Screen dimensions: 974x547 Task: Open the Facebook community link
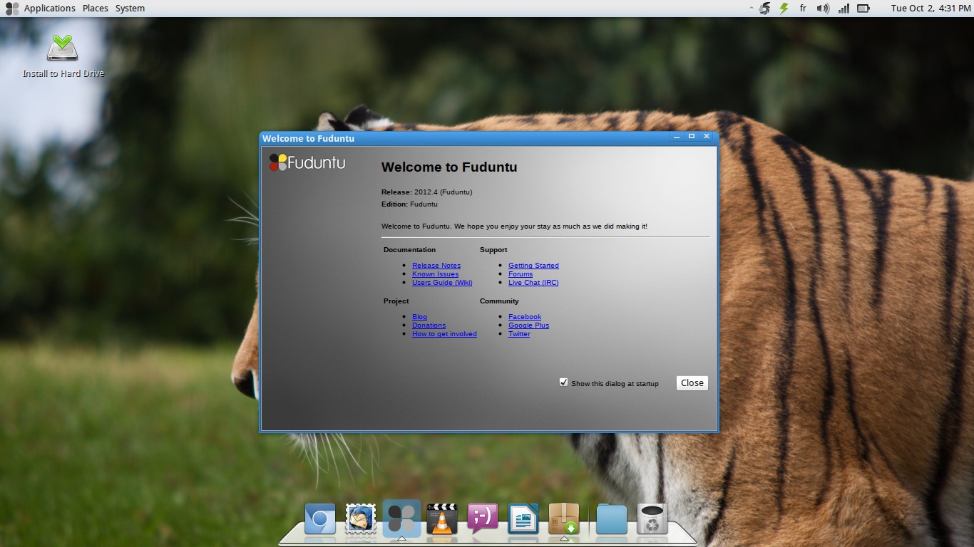coord(525,317)
